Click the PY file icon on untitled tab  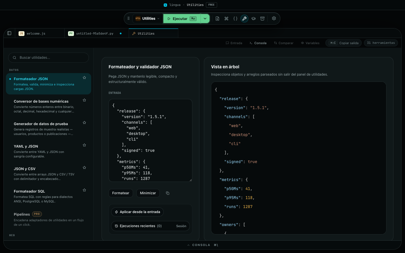[71, 33]
